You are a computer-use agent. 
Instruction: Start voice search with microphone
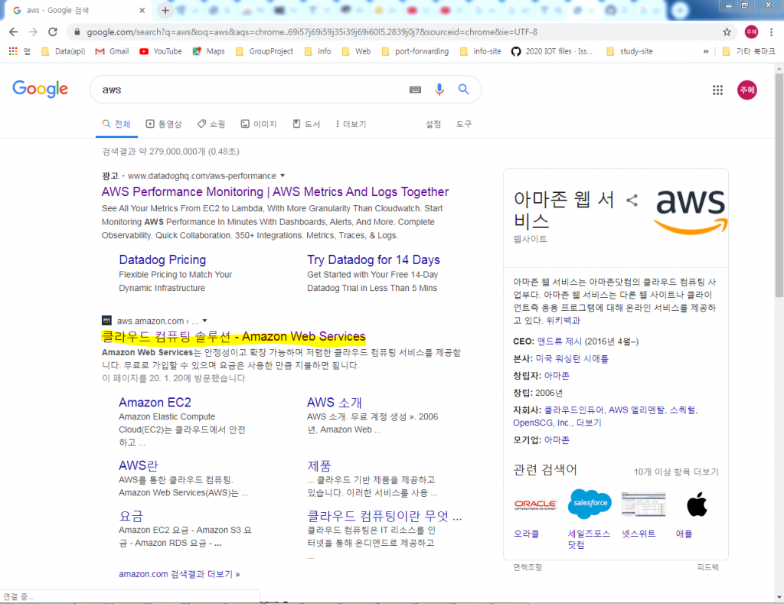(x=439, y=90)
